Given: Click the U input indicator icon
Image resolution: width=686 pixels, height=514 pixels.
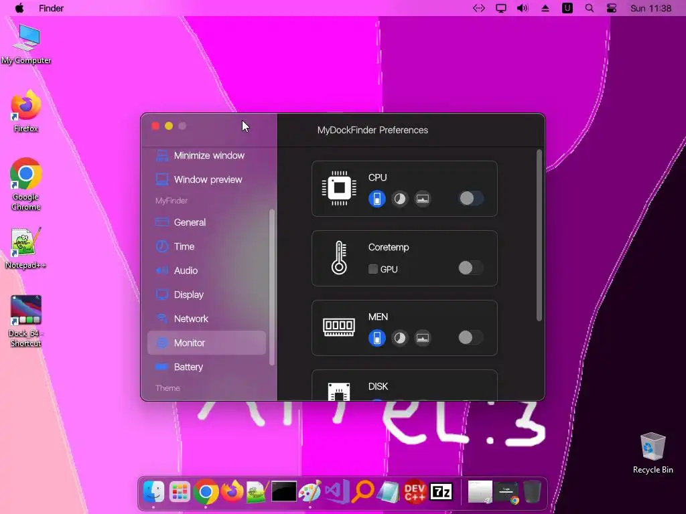Looking at the screenshot, I should tap(567, 8).
